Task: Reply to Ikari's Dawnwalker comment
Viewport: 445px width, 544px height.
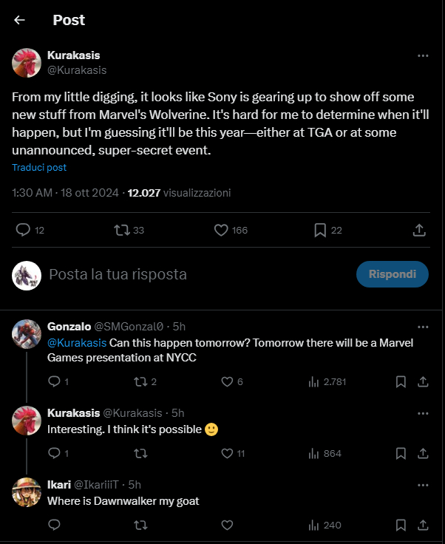Action: 54,525
